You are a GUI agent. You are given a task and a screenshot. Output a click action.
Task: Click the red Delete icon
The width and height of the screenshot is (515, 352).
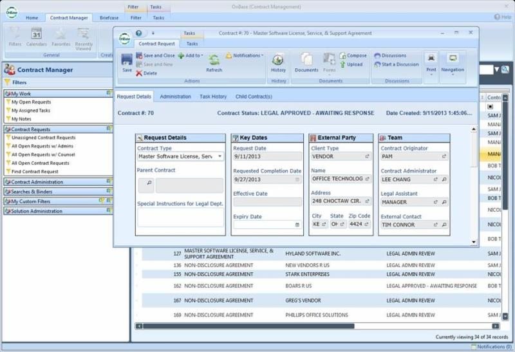146,73
